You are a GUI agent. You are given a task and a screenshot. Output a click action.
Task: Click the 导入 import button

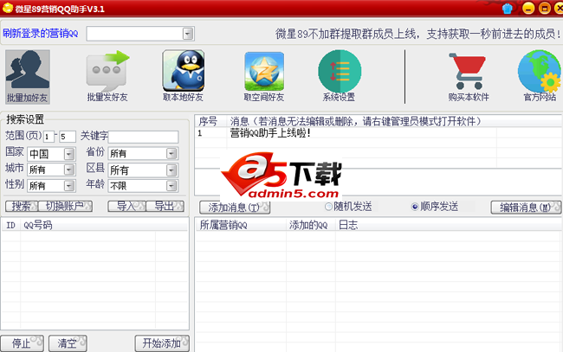126,206
